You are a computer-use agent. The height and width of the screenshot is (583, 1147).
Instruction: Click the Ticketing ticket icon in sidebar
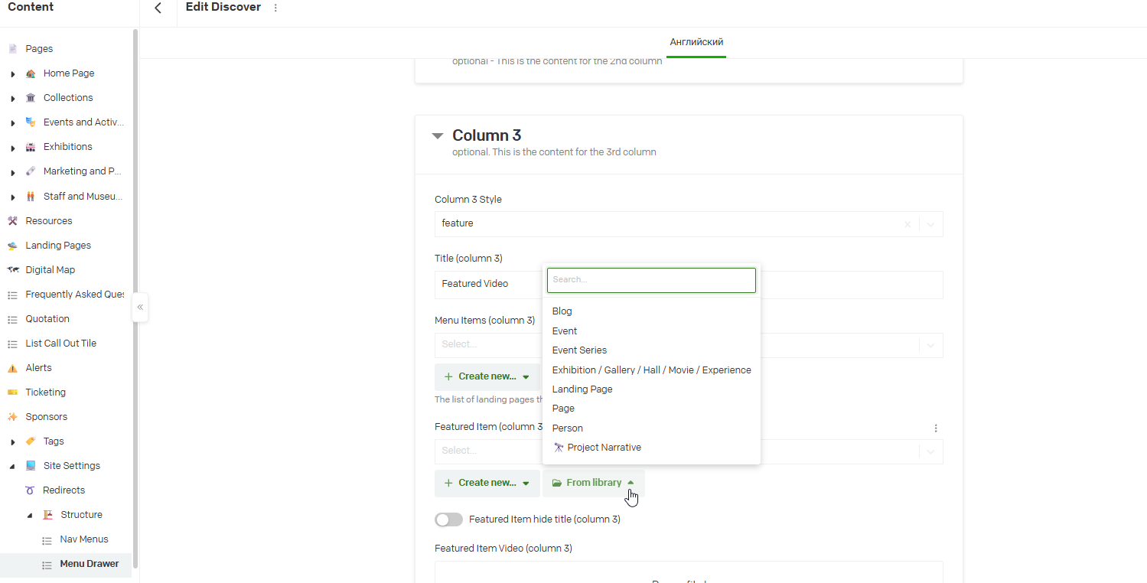12,392
